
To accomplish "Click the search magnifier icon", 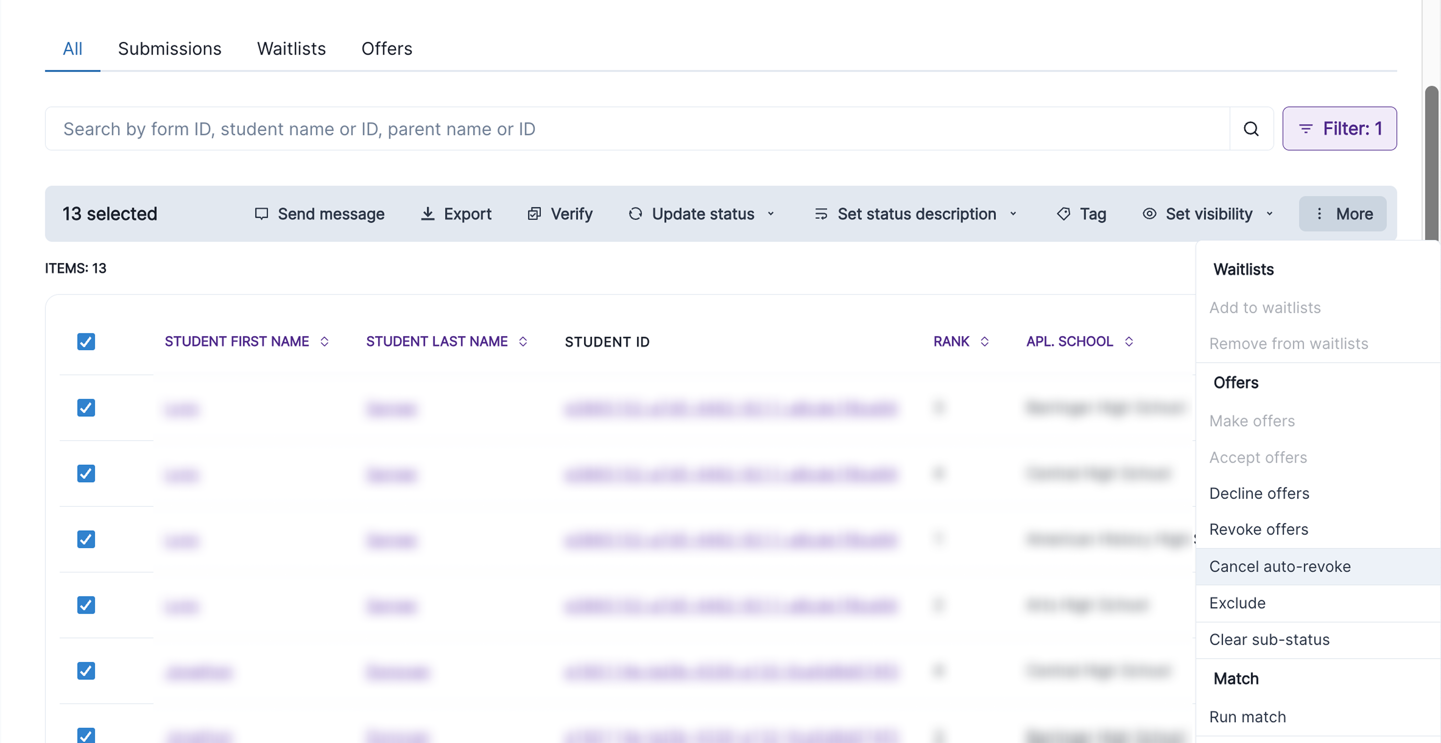I will [x=1251, y=129].
